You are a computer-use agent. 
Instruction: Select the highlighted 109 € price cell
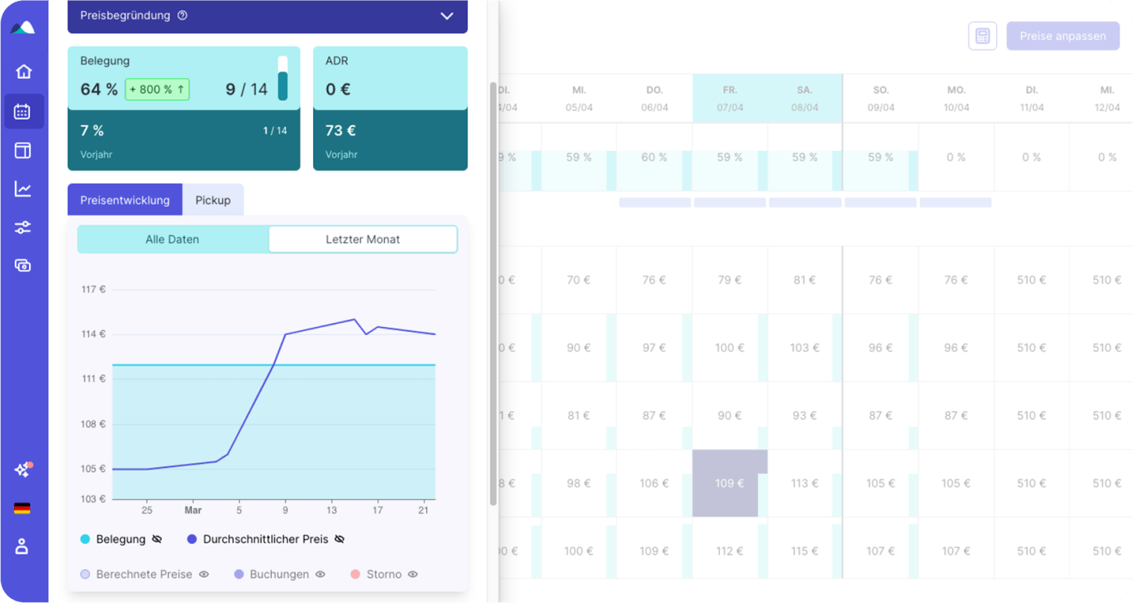pos(730,484)
